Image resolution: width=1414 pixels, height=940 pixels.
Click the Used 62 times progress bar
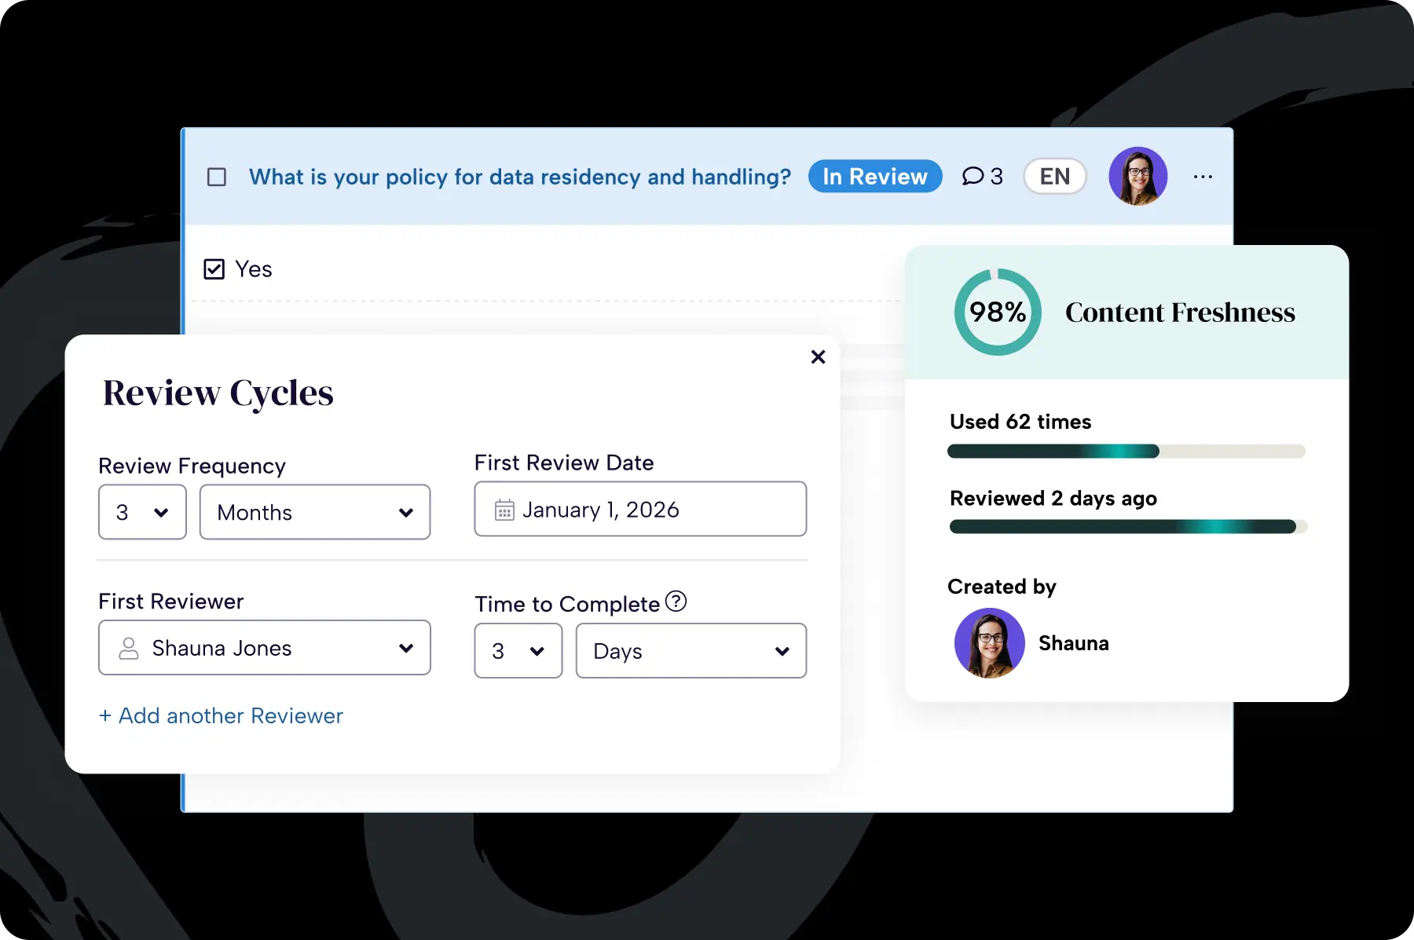coord(1125,452)
